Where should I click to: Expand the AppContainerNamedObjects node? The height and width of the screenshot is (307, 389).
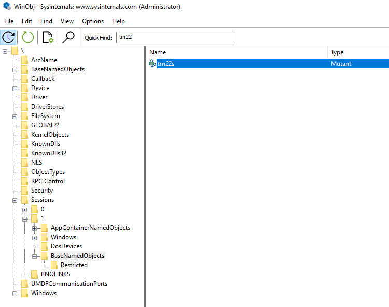35,228
